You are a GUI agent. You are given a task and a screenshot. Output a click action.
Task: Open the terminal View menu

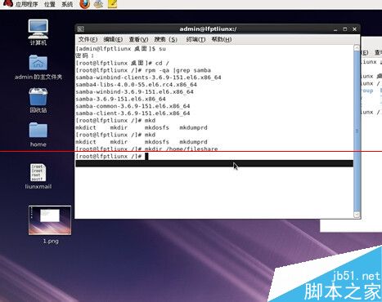138,39
